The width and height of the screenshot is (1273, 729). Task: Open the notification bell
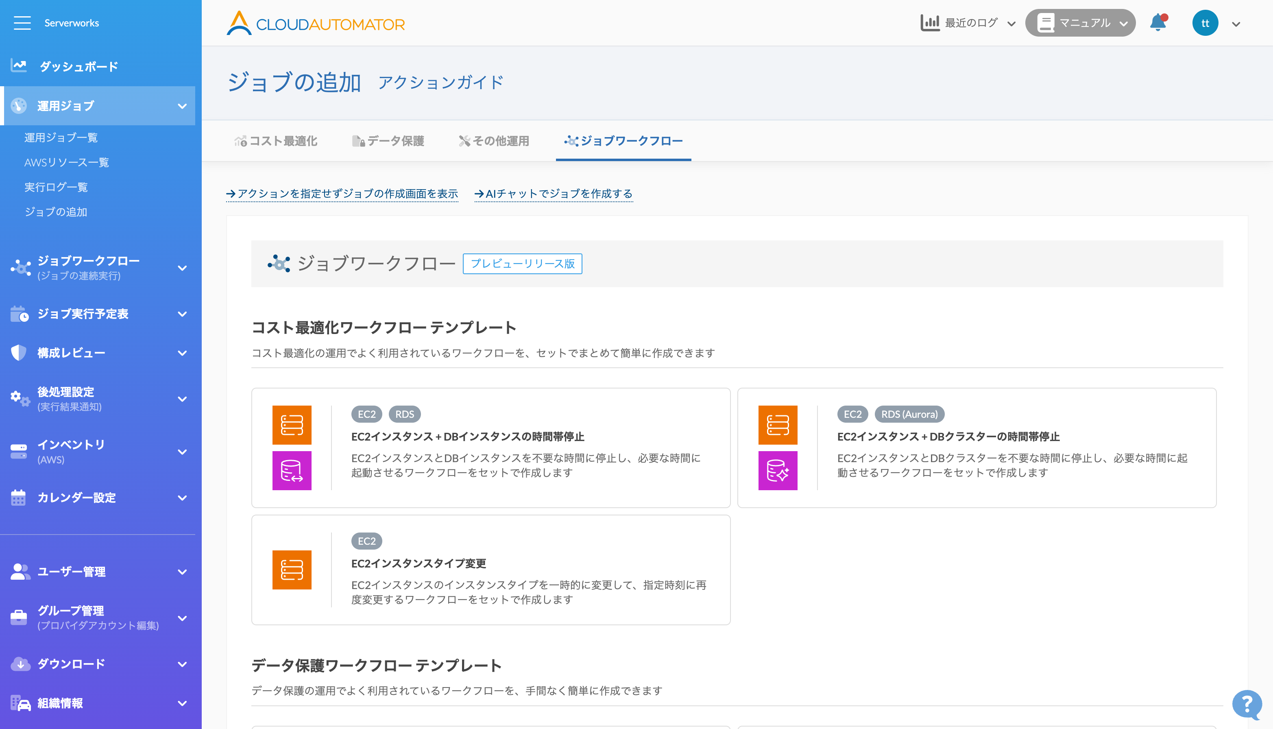(1158, 23)
